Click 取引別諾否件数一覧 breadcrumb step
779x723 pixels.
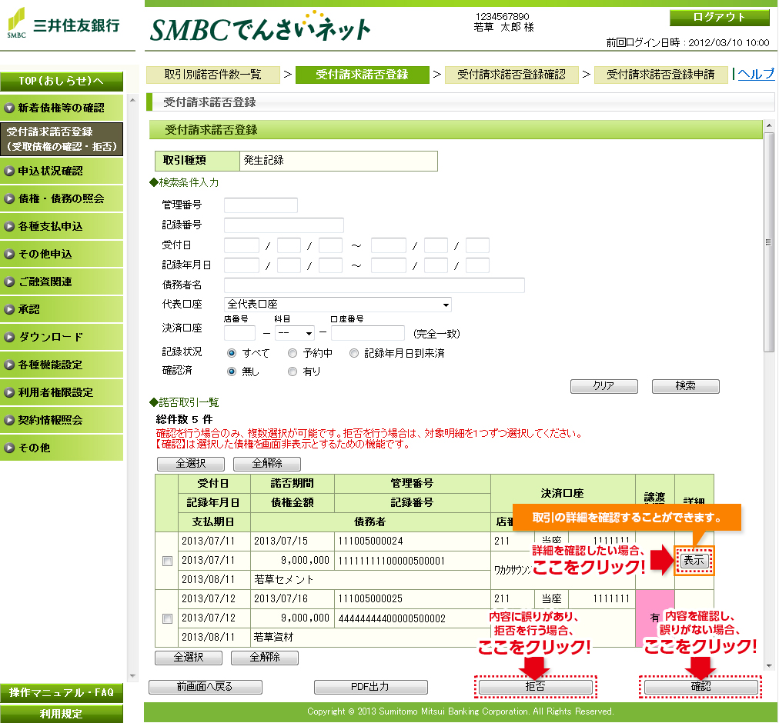click(x=213, y=75)
